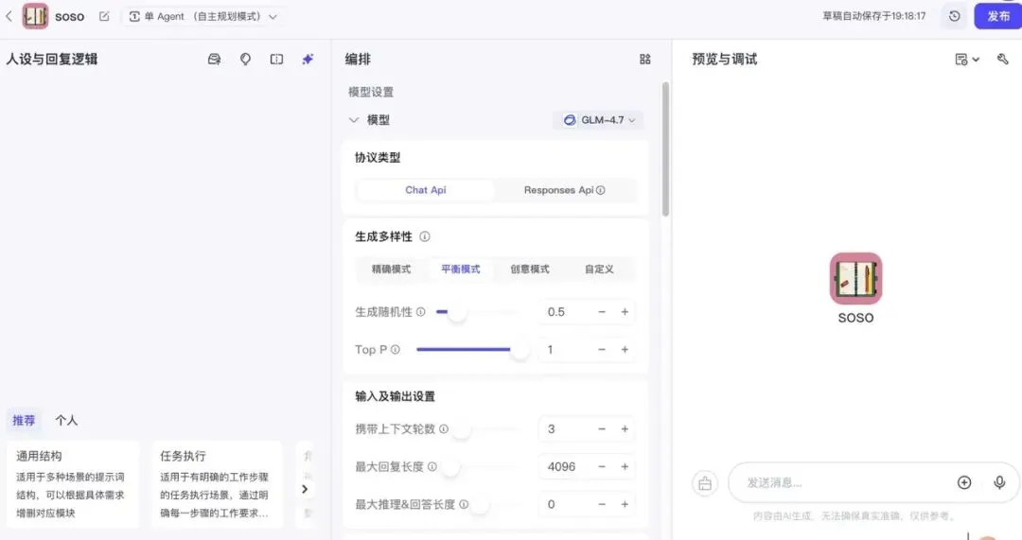The image size is (1022, 540).
Task: Click info icon beside 生成随机性
Action: pos(420,312)
